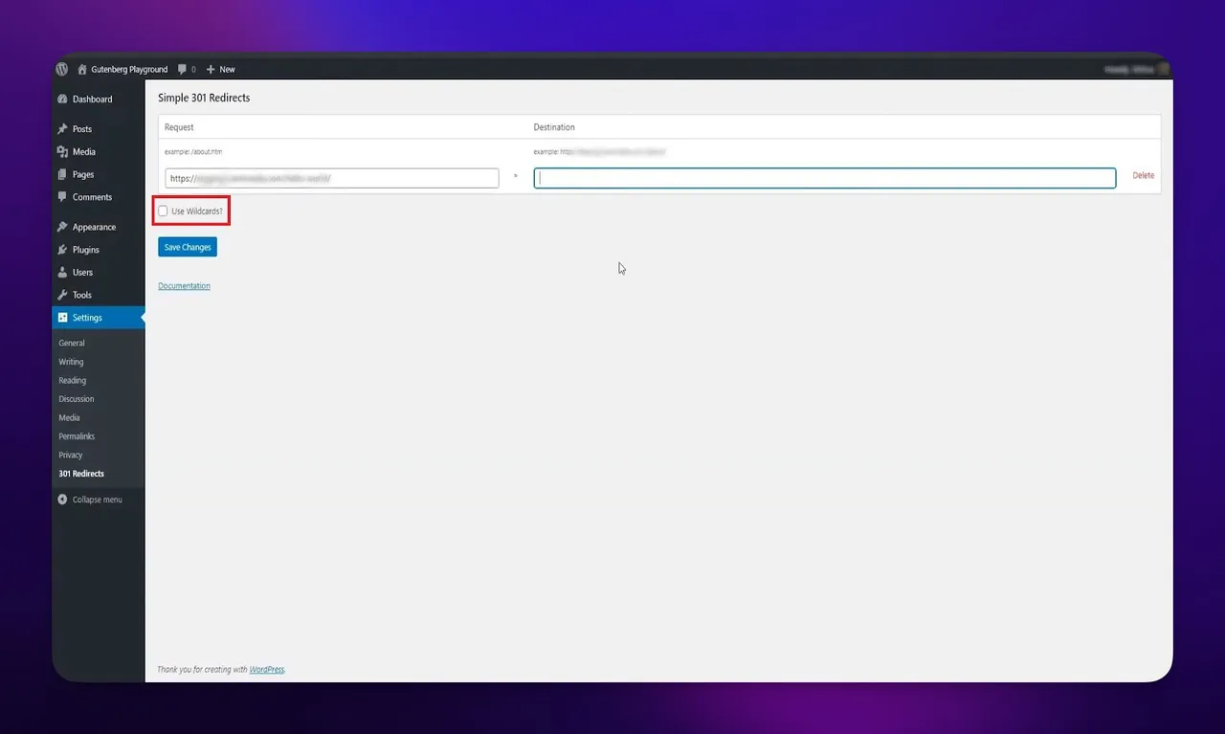Click the Save Changes button
Screen dimensions: 1225x734
click(188, 247)
